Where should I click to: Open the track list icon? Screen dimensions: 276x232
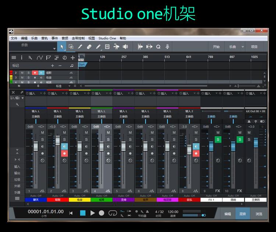coord(14,57)
